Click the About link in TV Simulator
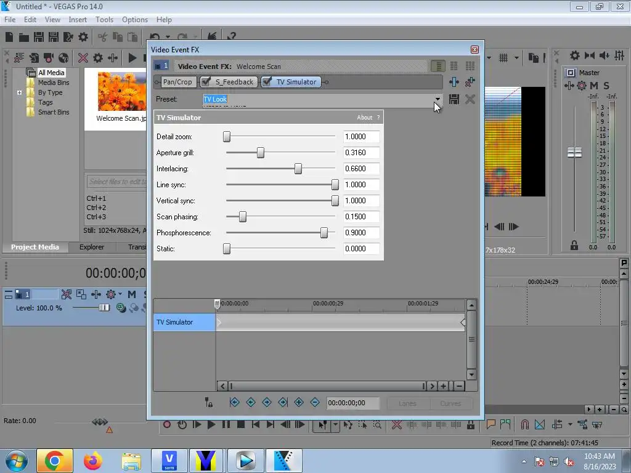 [x=365, y=118]
